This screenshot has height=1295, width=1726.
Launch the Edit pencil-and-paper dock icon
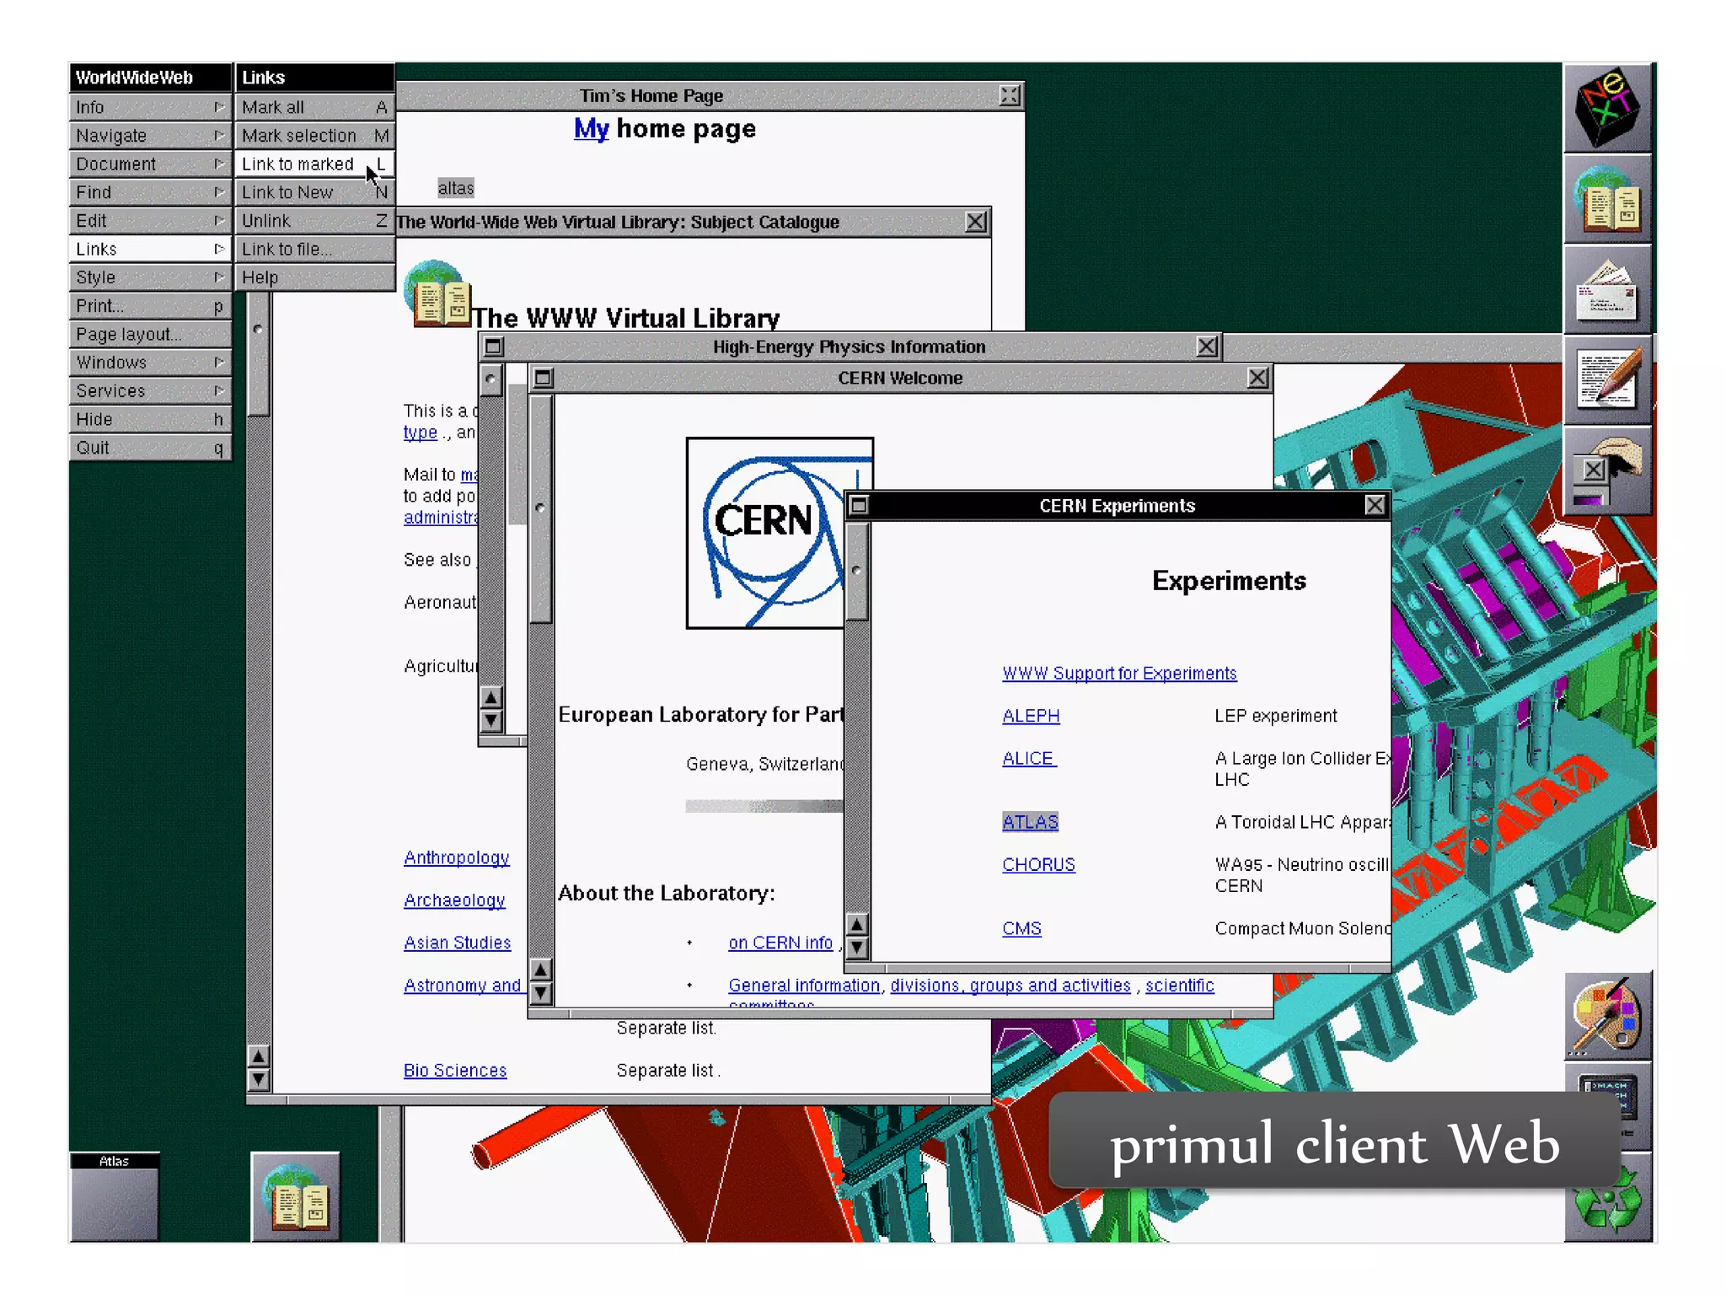point(1607,380)
